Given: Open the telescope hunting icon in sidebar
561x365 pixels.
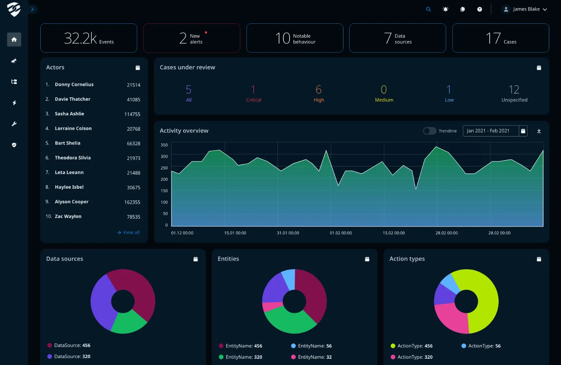Looking at the screenshot, I should coord(14,61).
